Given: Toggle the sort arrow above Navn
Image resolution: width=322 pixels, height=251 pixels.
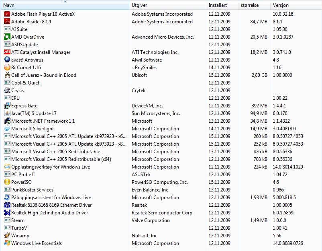Looking at the screenshot, I should (65, 2).
